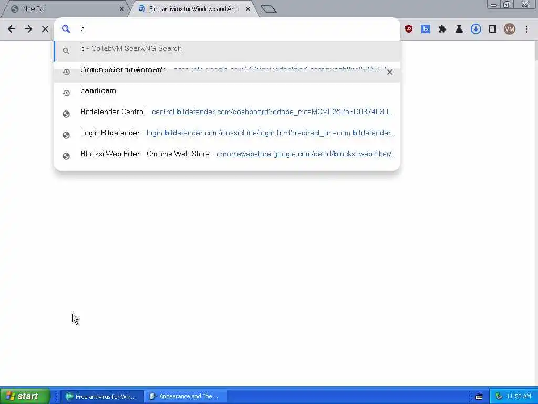The image size is (538, 404).
Task: Show the downloads bubble
Action: [x=476, y=29]
